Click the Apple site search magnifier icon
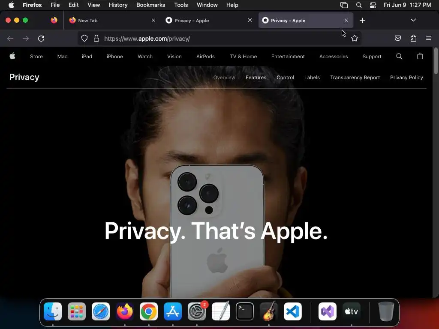 tap(399, 56)
